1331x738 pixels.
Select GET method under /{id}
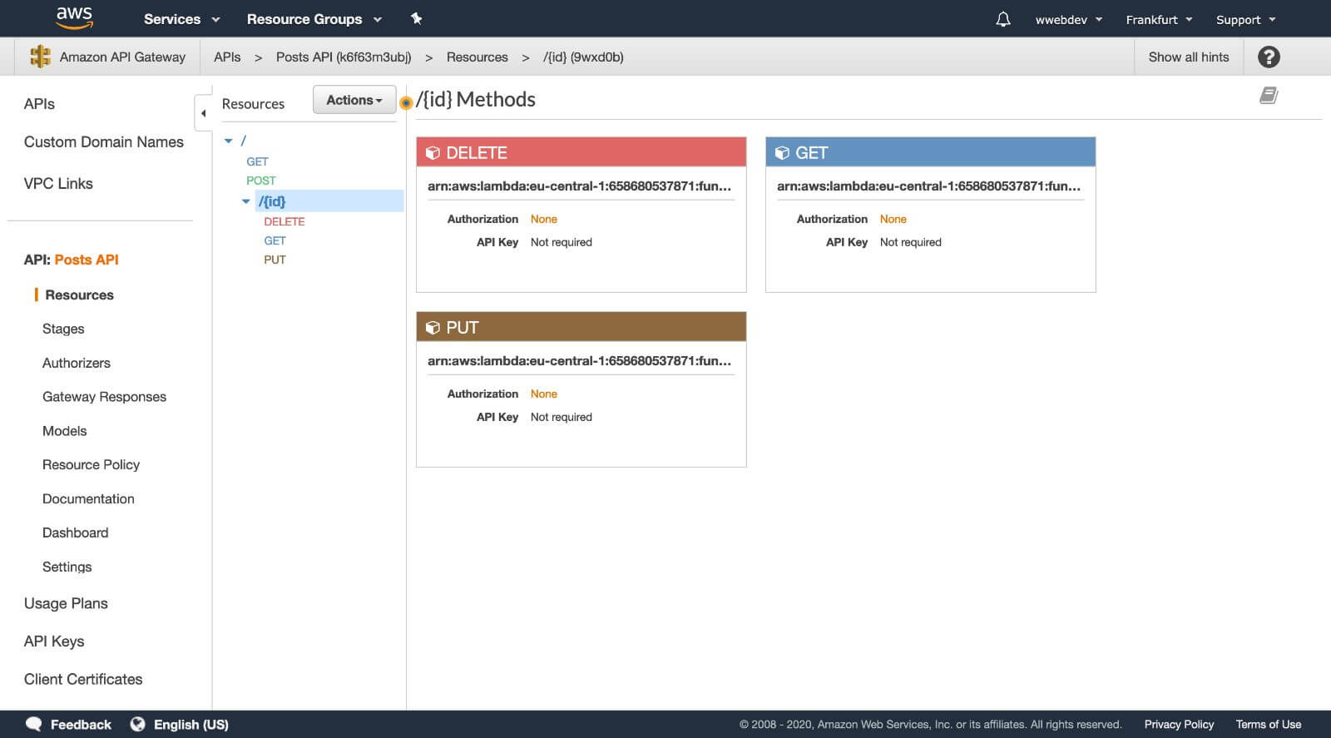275,240
